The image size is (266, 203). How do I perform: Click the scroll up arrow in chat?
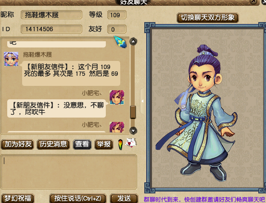point(133,41)
